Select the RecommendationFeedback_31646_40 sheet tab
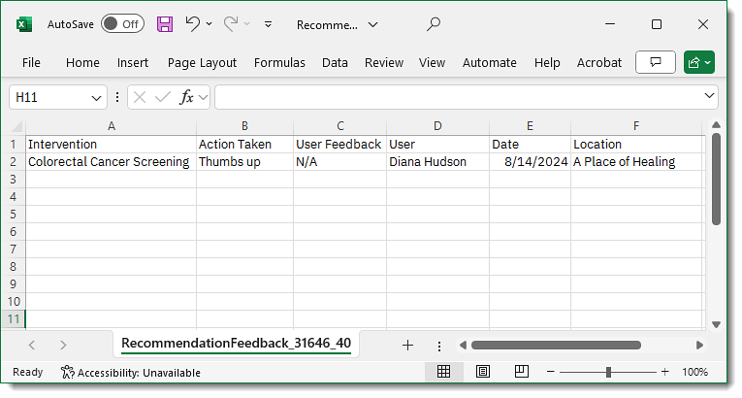Image resolution: width=742 pixels, height=398 pixels. [x=236, y=344]
